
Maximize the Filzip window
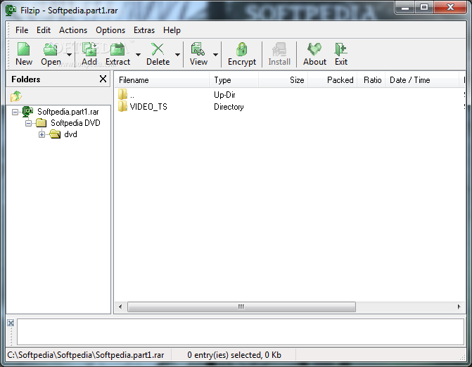point(424,8)
